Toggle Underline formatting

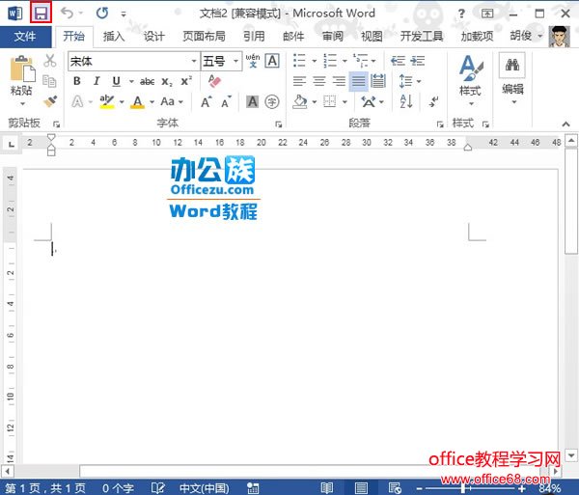click(117, 81)
